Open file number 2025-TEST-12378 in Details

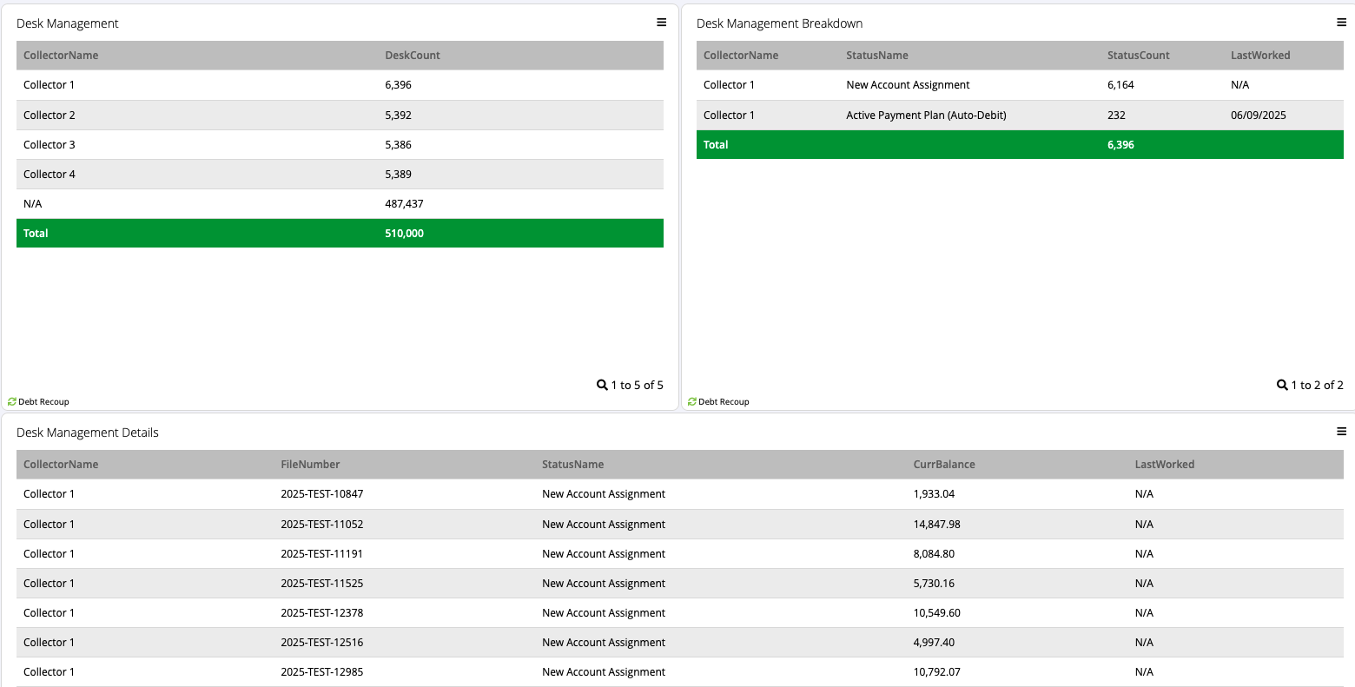pos(322,613)
